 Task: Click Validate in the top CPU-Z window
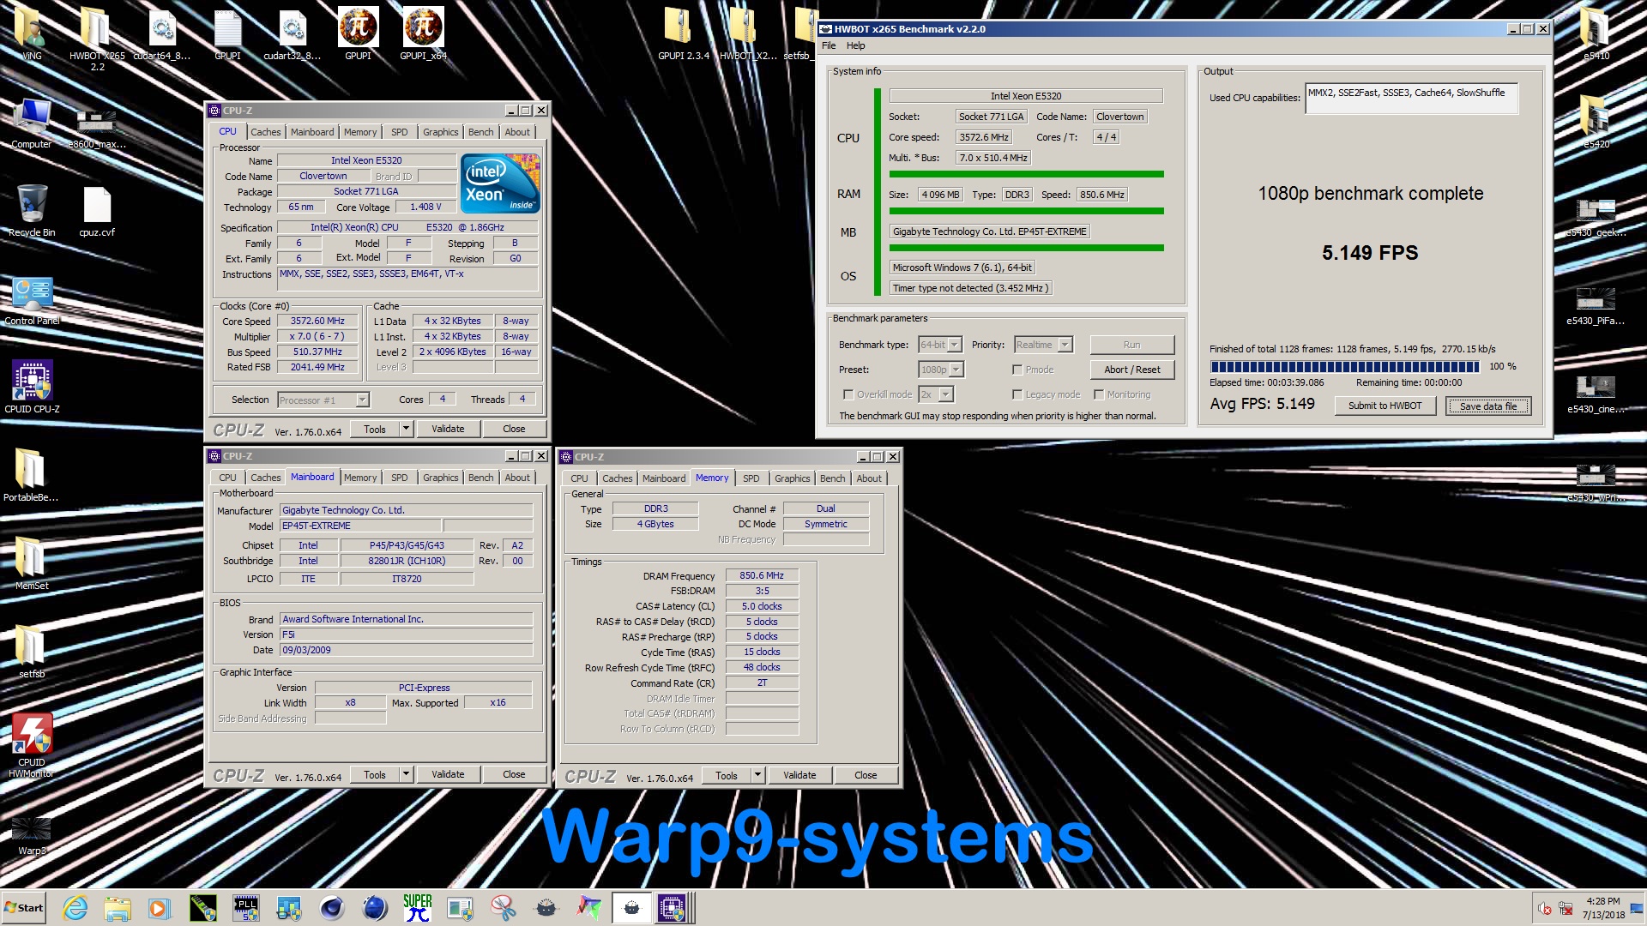pyautogui.click(x=448, y=429)
